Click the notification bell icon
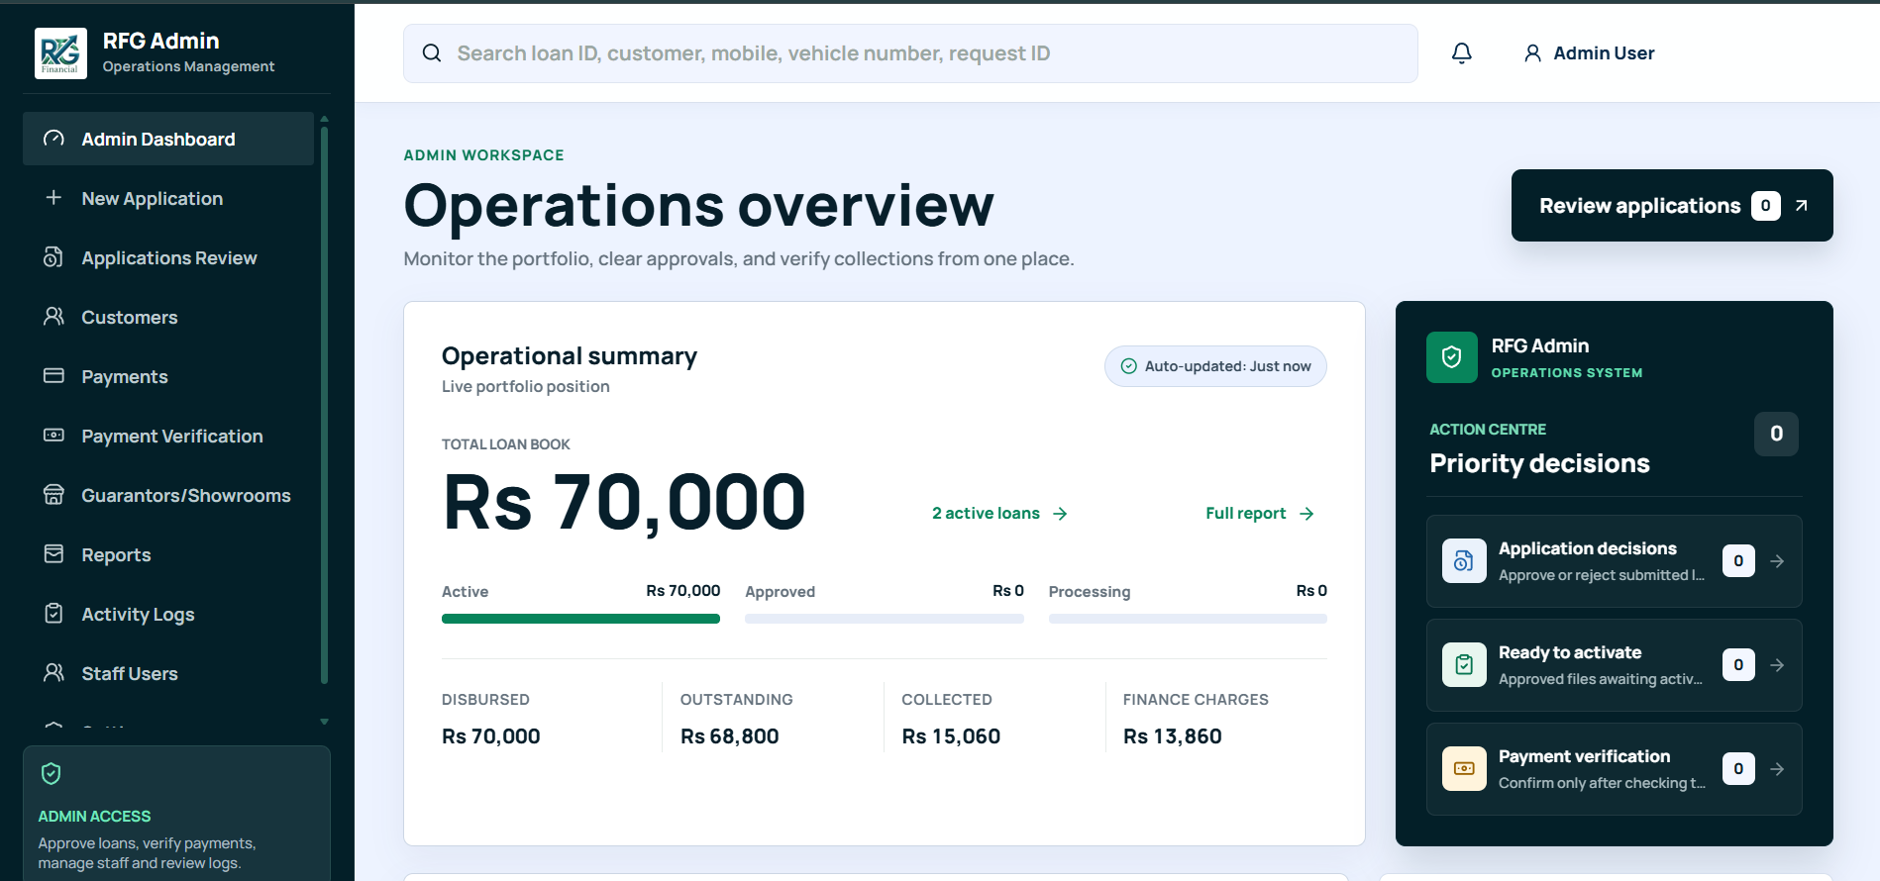The image size is (1880, 881). (x=1462, y=53)
